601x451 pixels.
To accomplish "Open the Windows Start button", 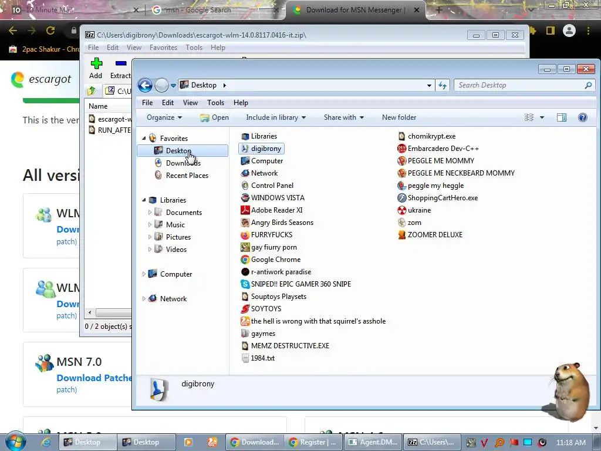I will [16, 441].
